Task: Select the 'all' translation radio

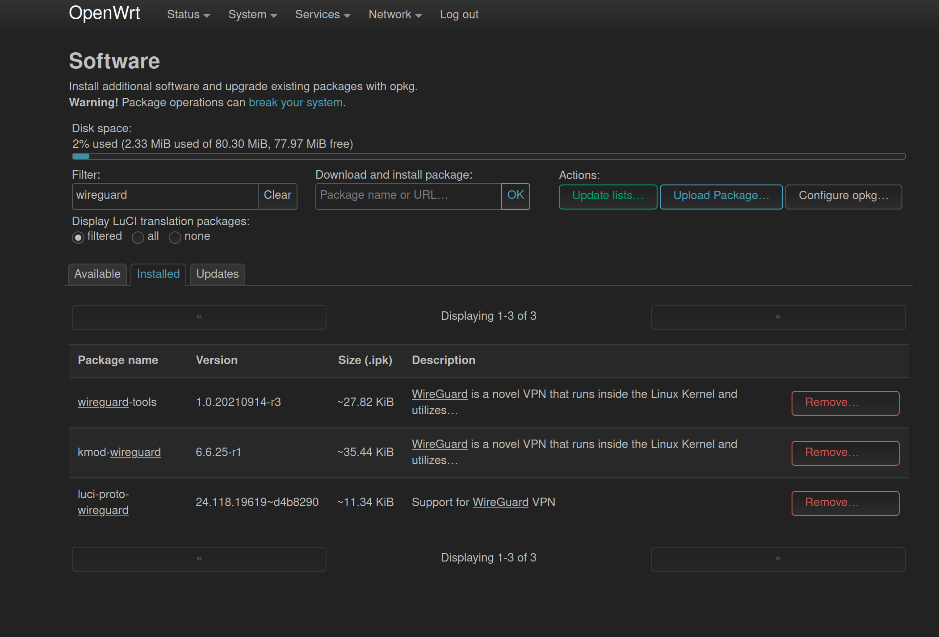Action: pyautogui.click(x=138, y=238)
